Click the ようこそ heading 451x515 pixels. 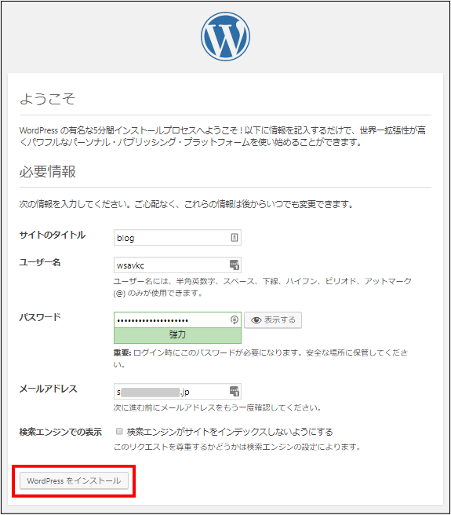click(x=48, y=99)
